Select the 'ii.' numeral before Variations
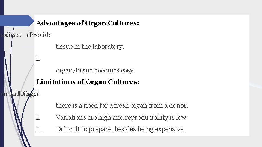This screenshot has height=147, width=262. click(39, 117)
